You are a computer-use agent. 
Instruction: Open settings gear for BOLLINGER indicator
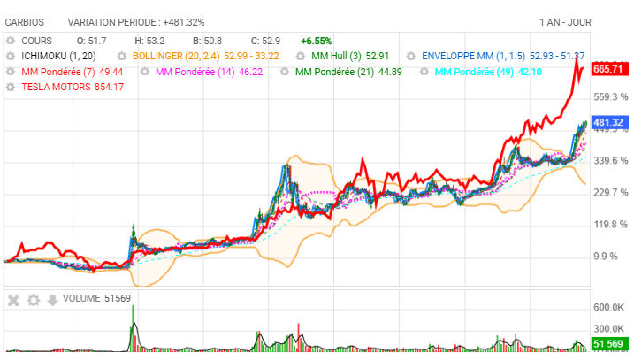click(122, 57)
